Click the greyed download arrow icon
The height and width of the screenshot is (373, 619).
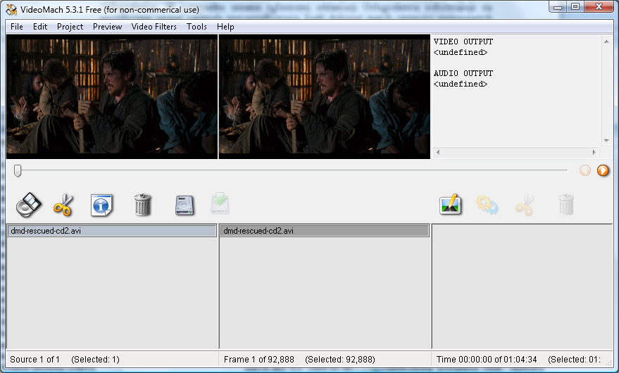click(x=220, y=203)
